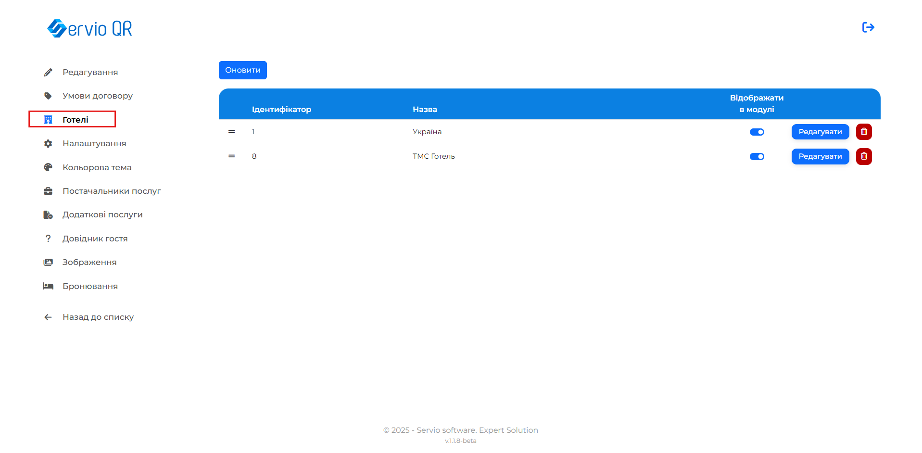Open Додаткові послуги in sidebar

(x=102, y=215)
